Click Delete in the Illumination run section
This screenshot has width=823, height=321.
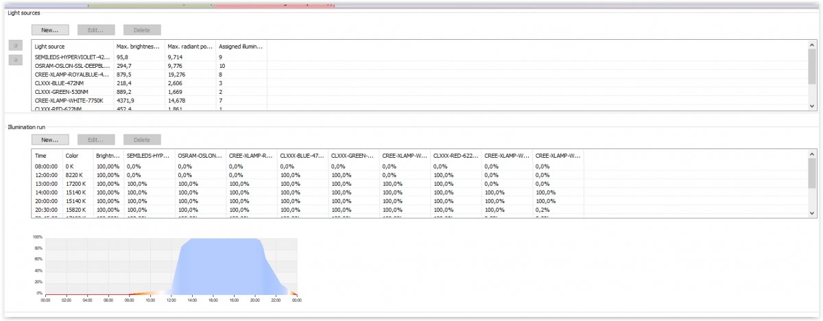tap(142, 140)
